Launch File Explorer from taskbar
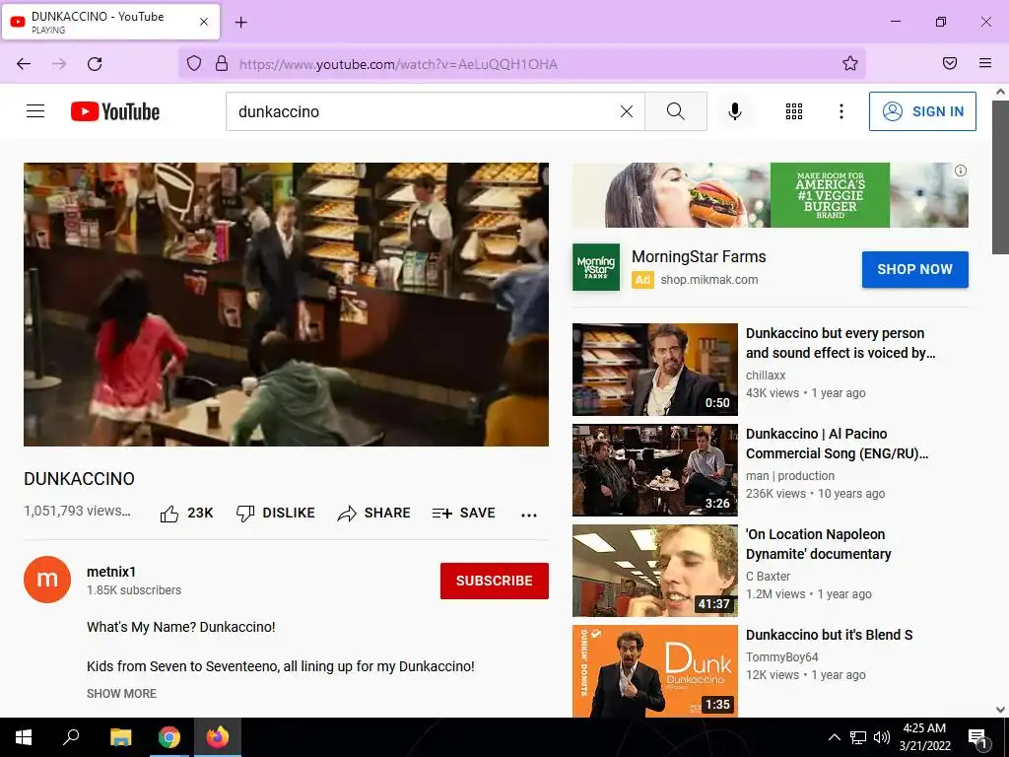The image size is (1009, 757). 120,737
